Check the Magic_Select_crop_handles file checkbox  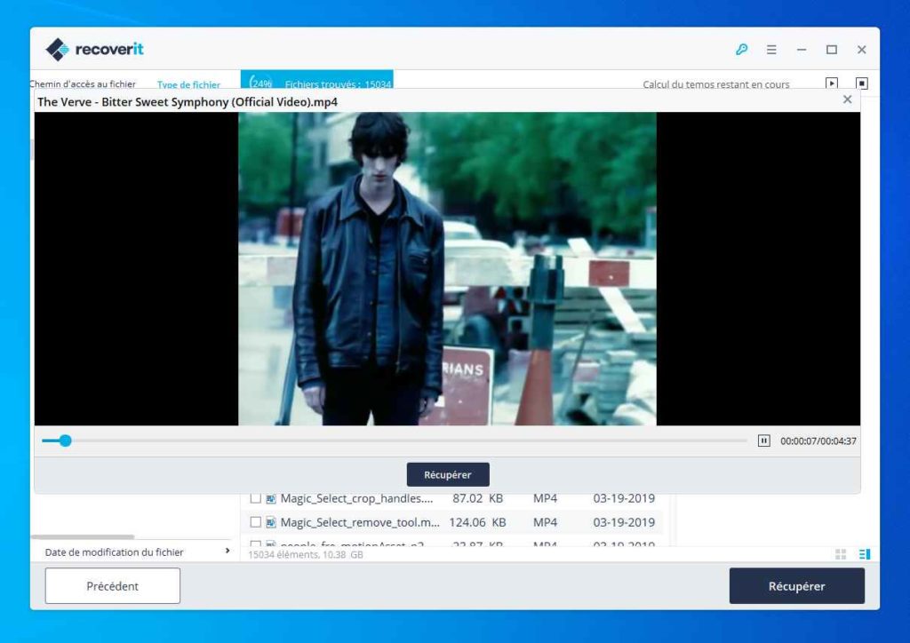(255, 498)
